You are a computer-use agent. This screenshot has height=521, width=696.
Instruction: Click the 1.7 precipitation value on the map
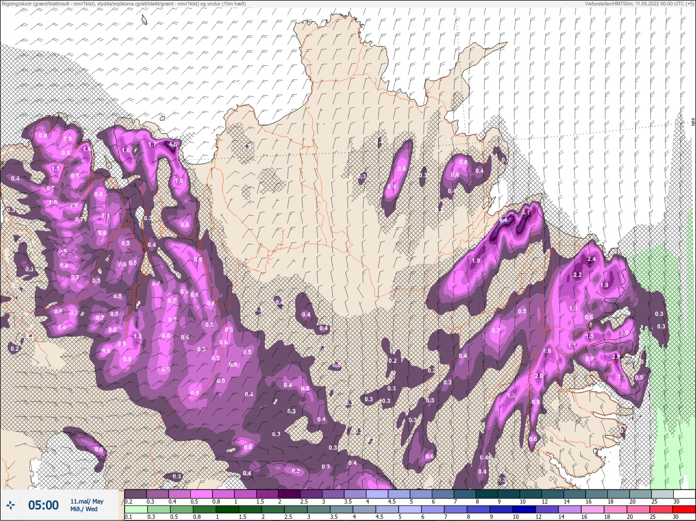point(152,145)
